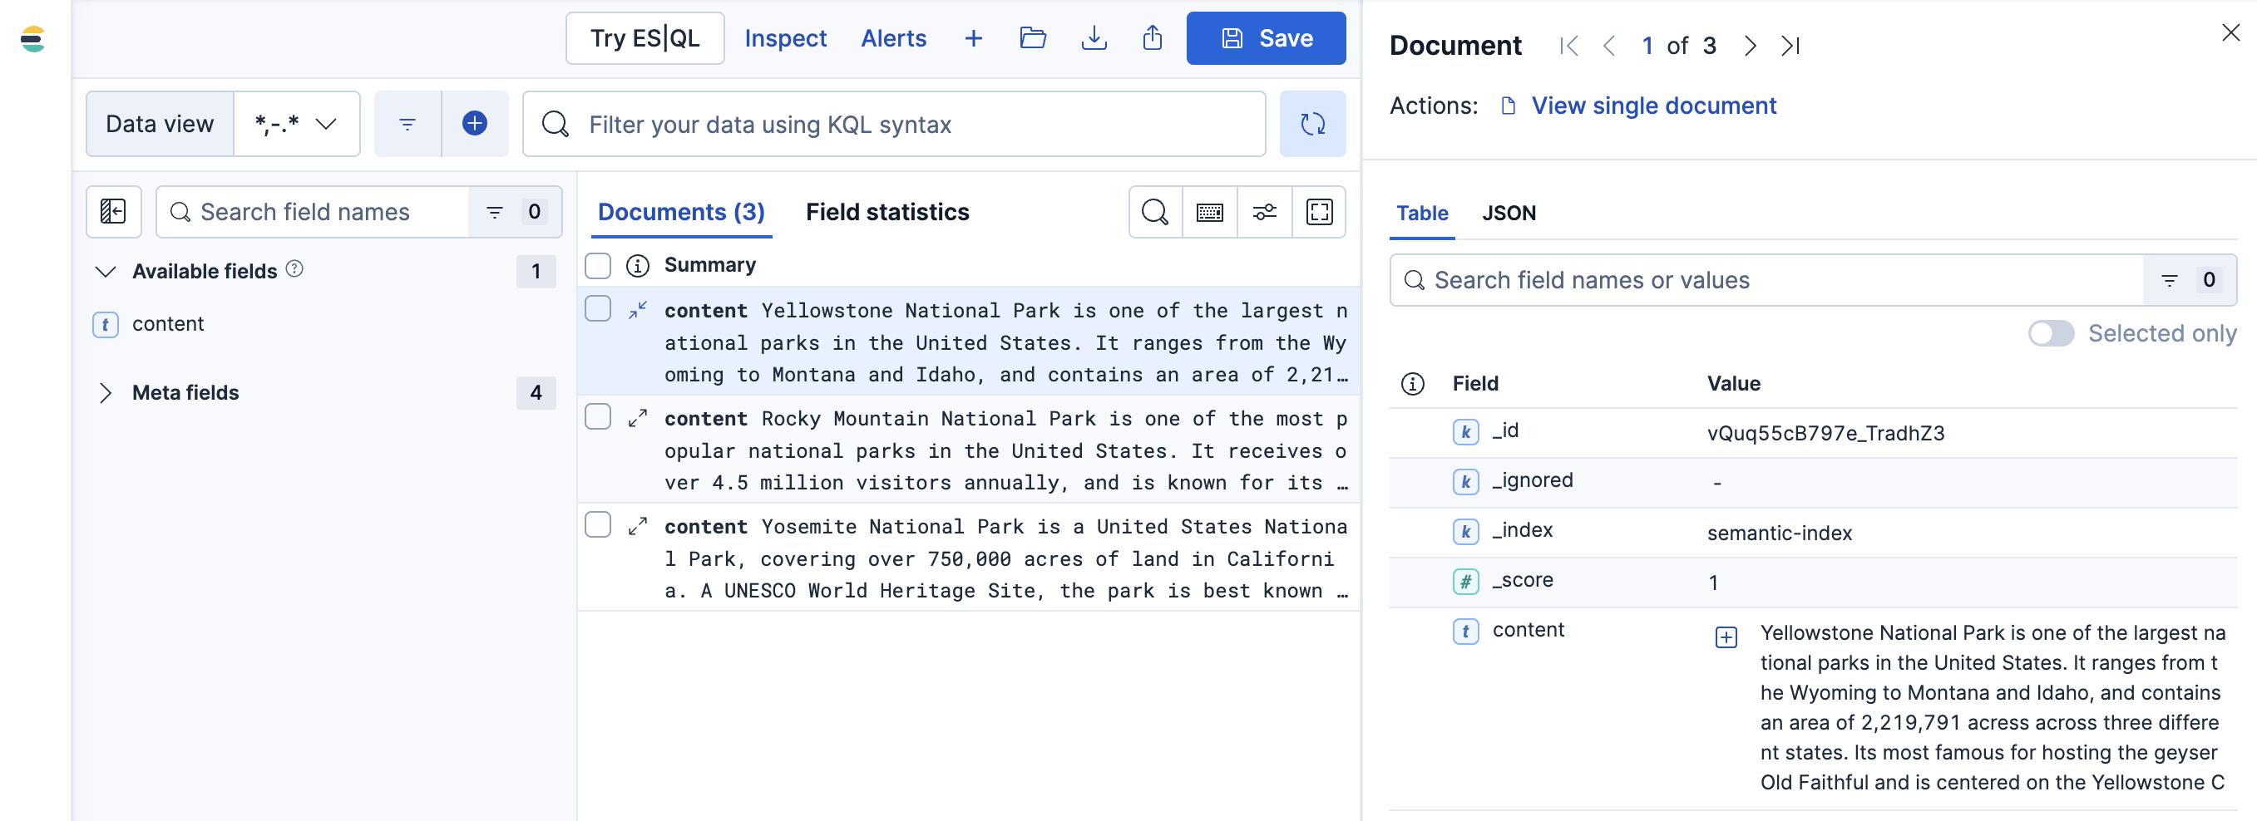This screenshot has height=821, width=2257.
Task: Click the Save button
Action: (x=1265, y=38)
